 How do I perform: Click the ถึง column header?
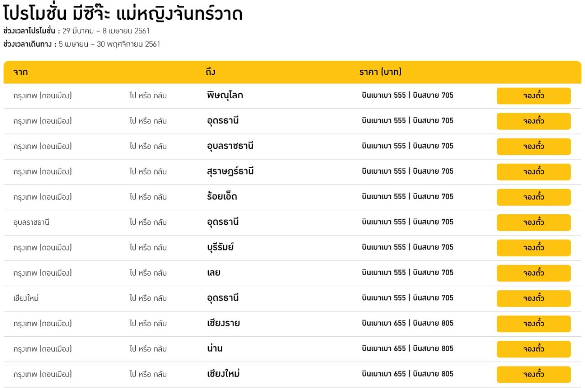click(210, 72)
